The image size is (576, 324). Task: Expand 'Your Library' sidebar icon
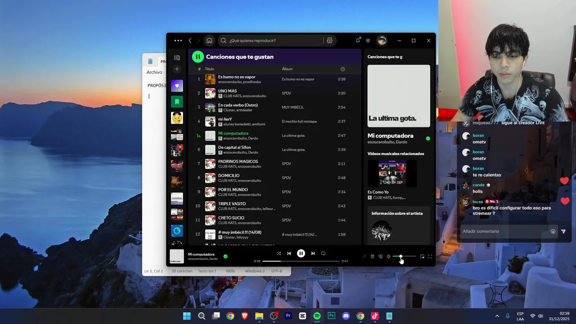click(x=177, y=58)
